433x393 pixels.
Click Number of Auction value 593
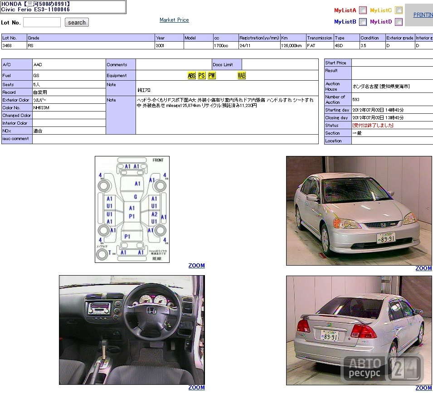click(x=355, y=99)
